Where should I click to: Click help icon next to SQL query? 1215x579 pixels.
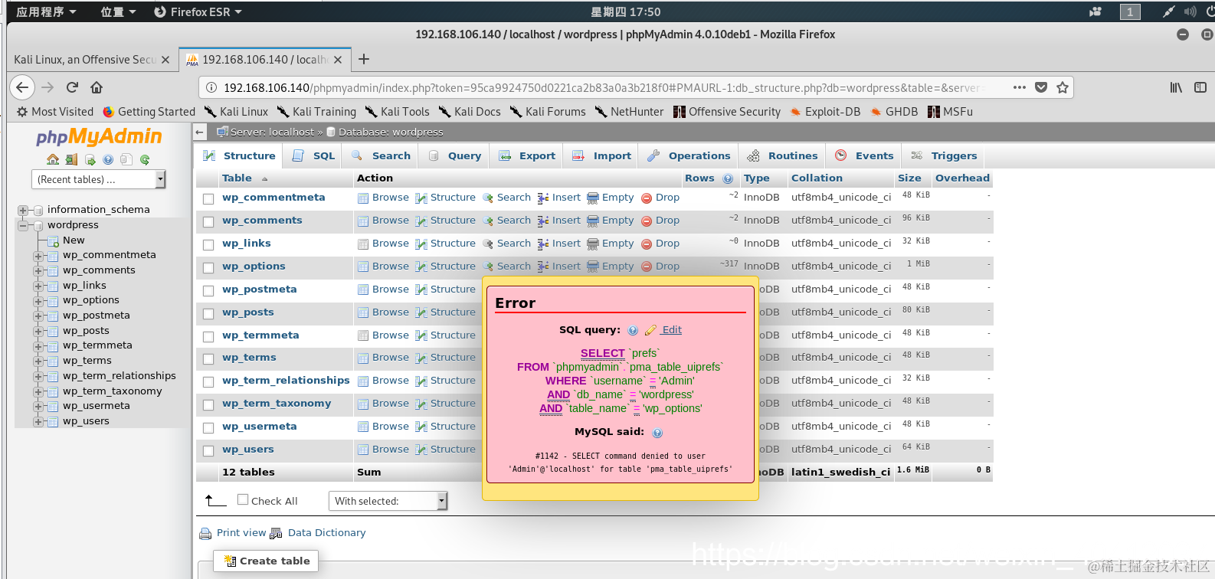coord(633,330)
